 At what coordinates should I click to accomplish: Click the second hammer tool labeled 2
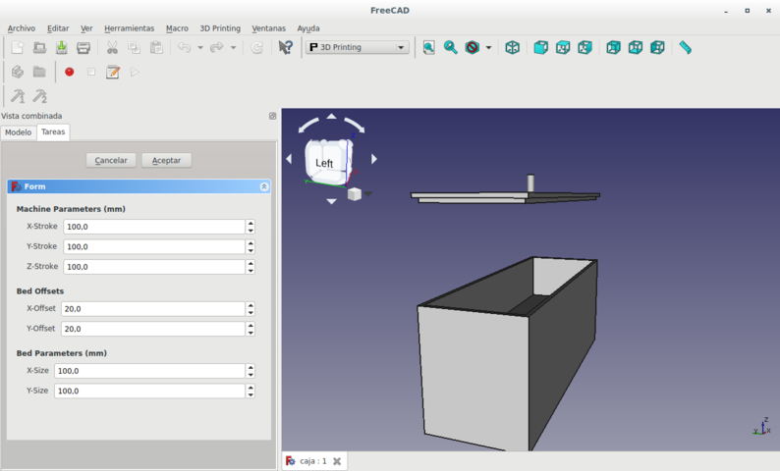[x=40, y=96]
